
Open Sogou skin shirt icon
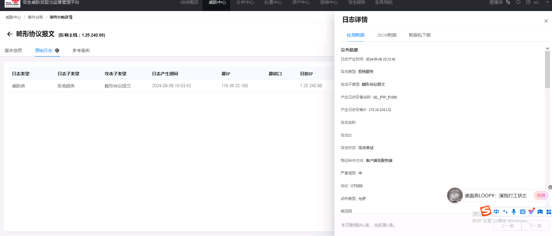[531, 212]
